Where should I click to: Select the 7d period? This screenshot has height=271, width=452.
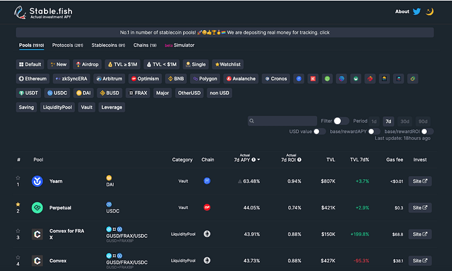pyautogui.click(x=389, y=121)
